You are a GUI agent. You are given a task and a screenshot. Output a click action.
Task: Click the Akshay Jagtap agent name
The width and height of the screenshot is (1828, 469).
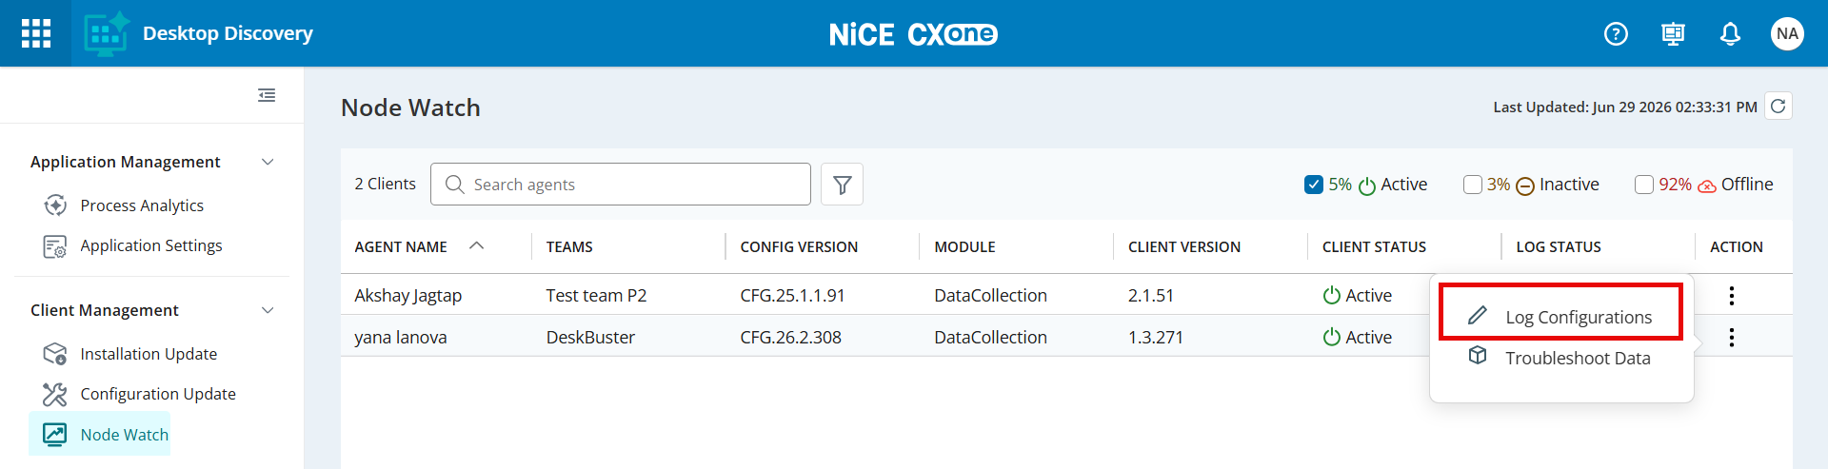tap(408, 296)
